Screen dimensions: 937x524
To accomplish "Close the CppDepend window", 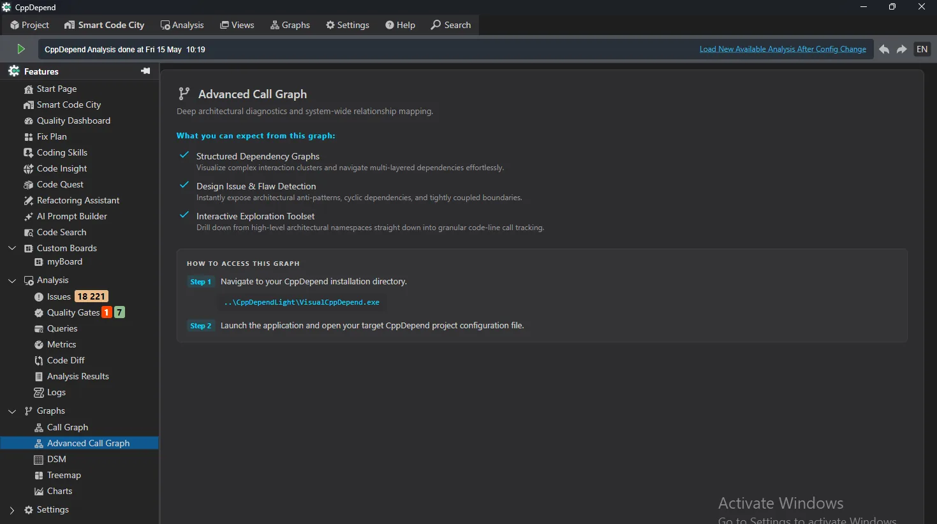I will 922,7.
